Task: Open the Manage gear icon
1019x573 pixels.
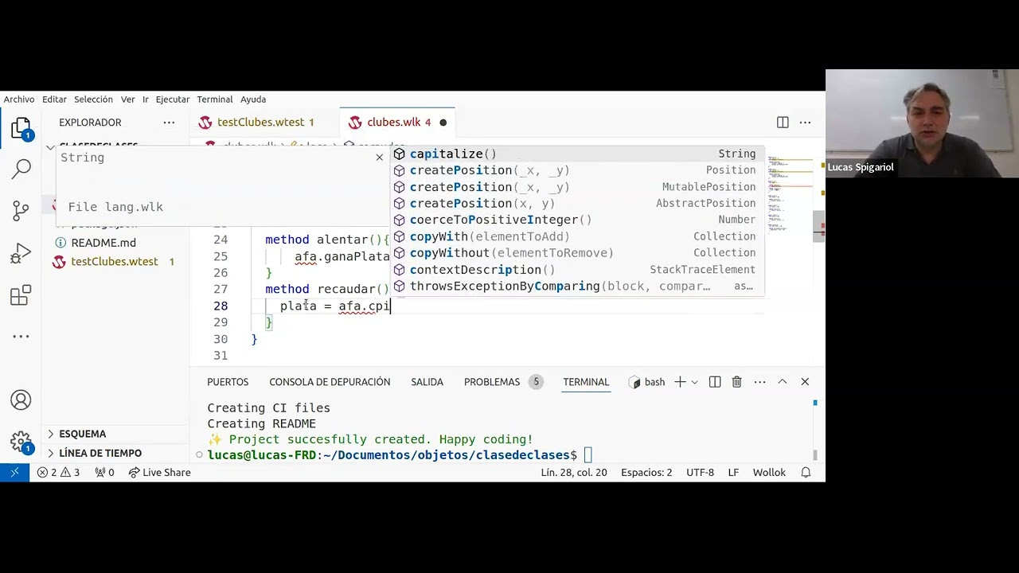Action: click(x=21, y=442)
